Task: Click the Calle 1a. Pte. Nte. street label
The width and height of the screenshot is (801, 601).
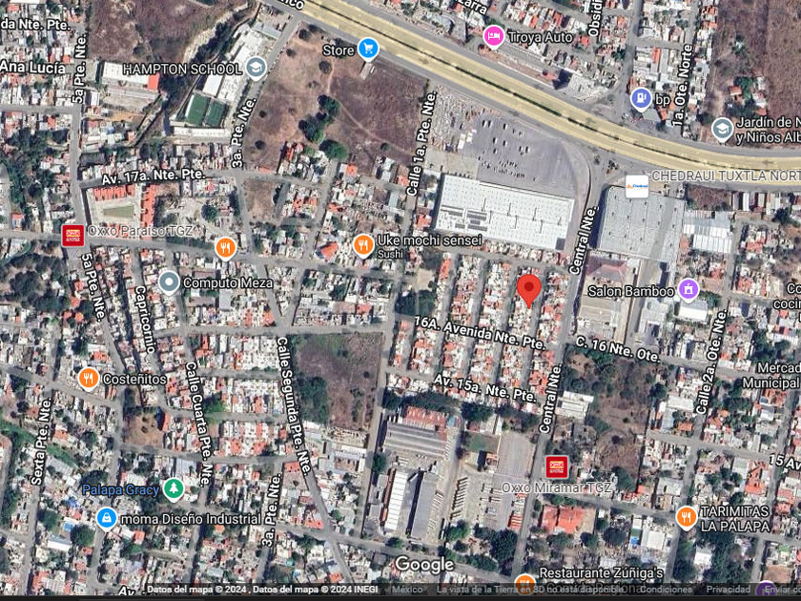Action: pos(421,143)
